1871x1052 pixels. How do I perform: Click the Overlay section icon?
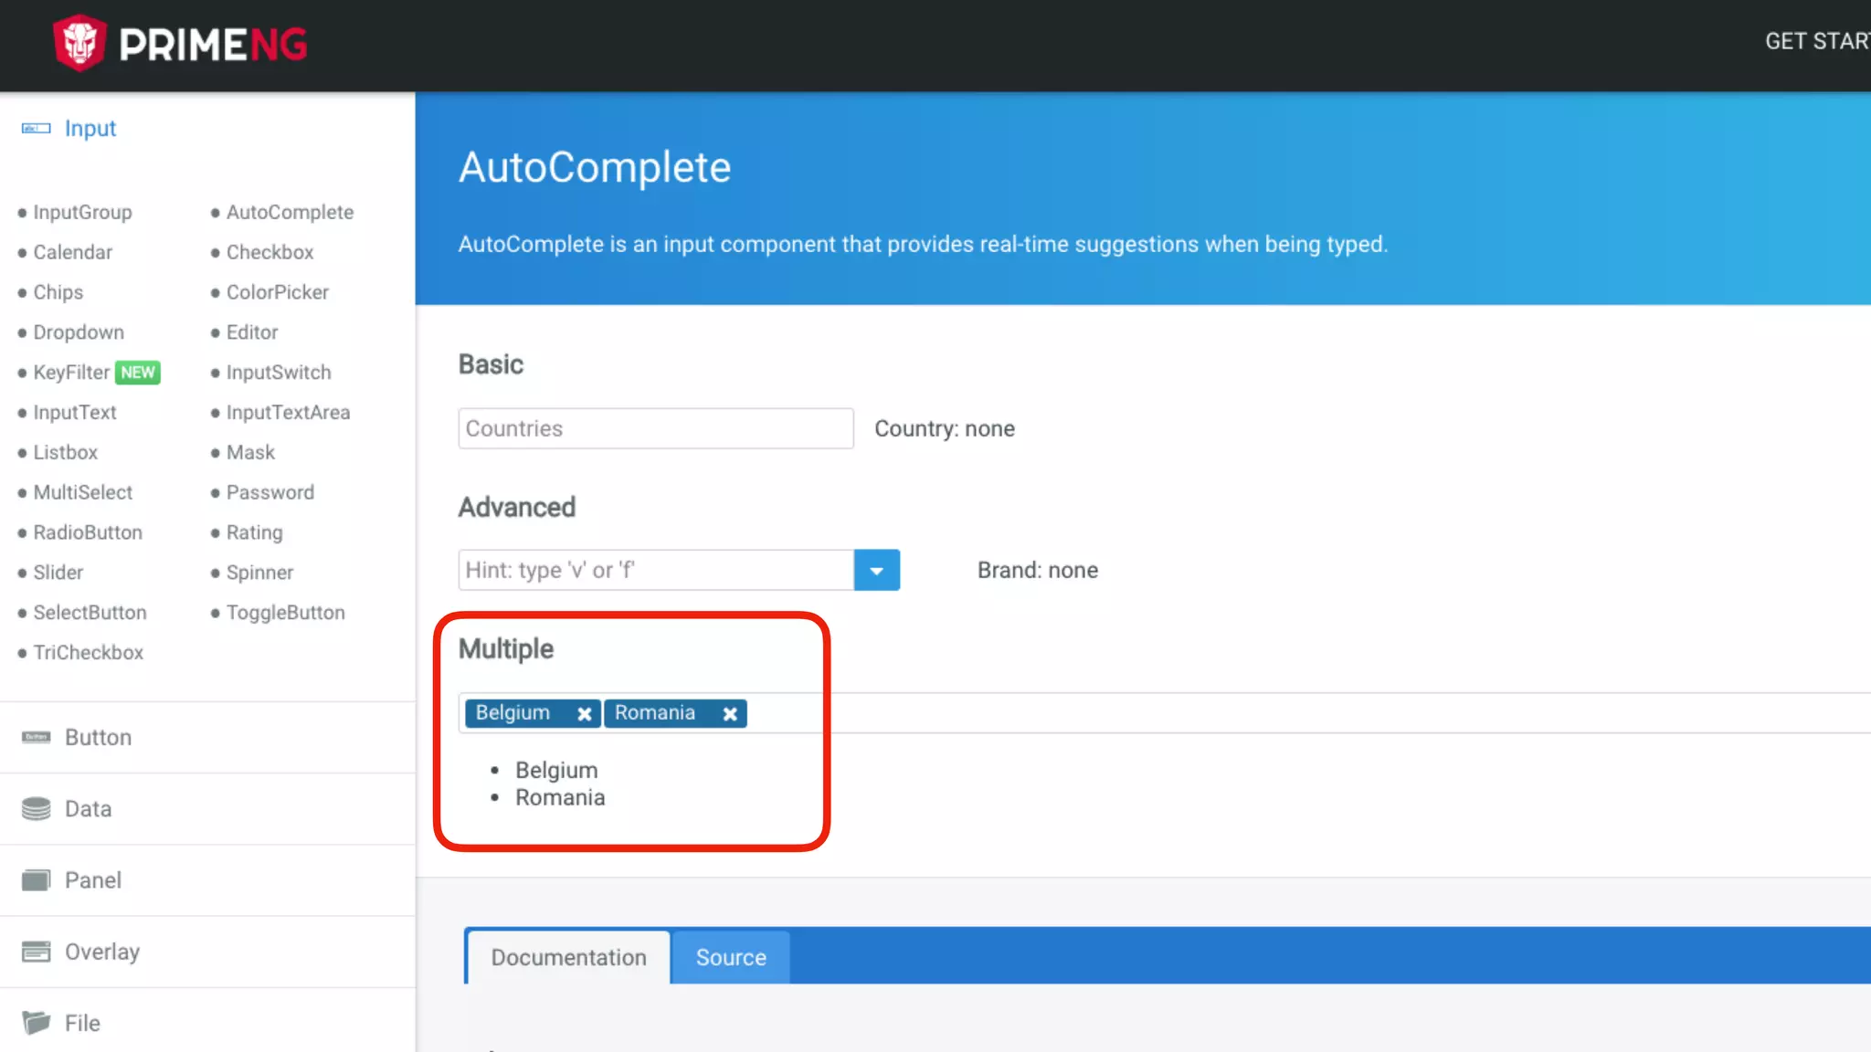tap(36, 952)
